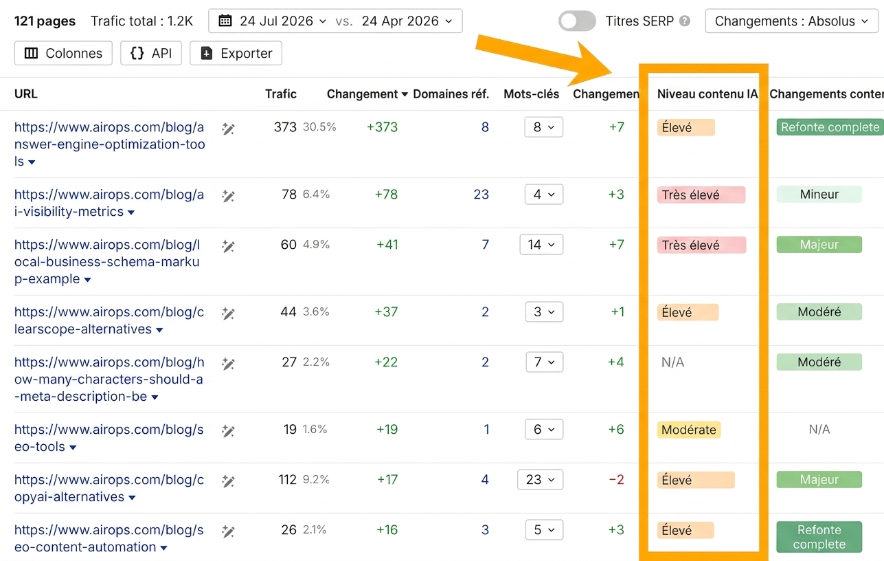884x561 pixels.
Task: Open keywords dropdown showing 3
Action: [543, 312]
